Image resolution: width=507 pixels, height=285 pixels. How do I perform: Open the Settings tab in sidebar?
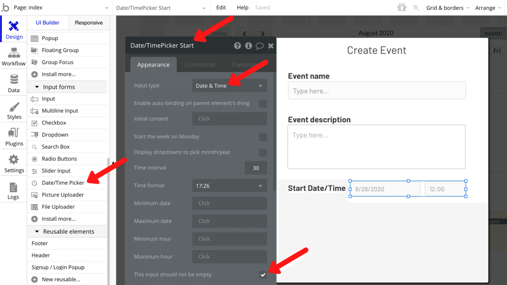14,164
